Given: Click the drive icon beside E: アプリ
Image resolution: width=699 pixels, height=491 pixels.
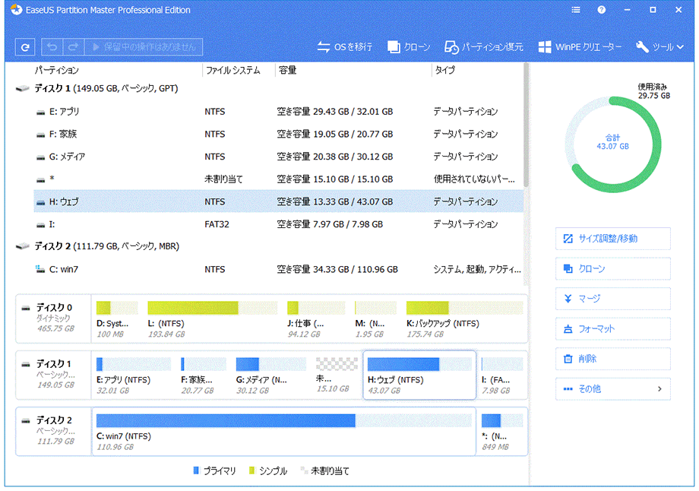Looking at the screenshot, I should tap(40, 112).
